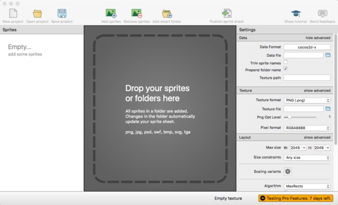Image resolution: width=338 pixels, height=205 pixels.
Task: Click the Save project floppy icon
Action: point(62,13)
